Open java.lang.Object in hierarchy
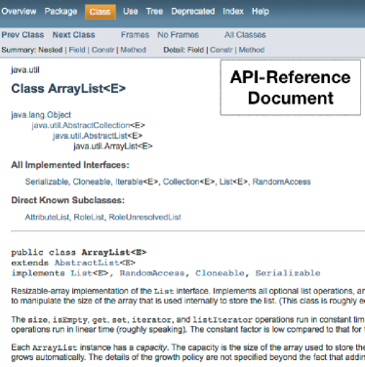This screenshot has width=365, height=367. click(x=41, y=115)
